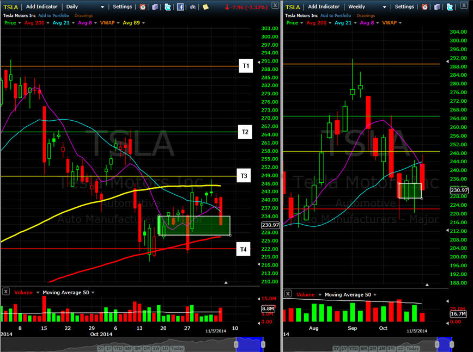Click Add to Portfolio in Daily chart
473x352 pixels.
(54, 15)
